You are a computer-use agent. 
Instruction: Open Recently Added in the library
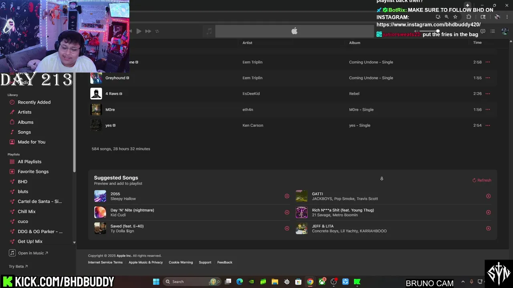[x=34, y=102]
